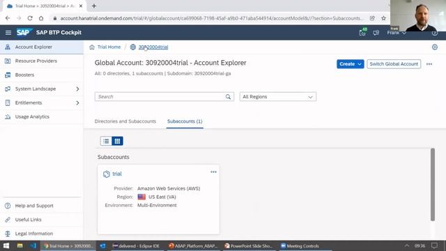Click the Resource Providers sidebar icon

8,61
